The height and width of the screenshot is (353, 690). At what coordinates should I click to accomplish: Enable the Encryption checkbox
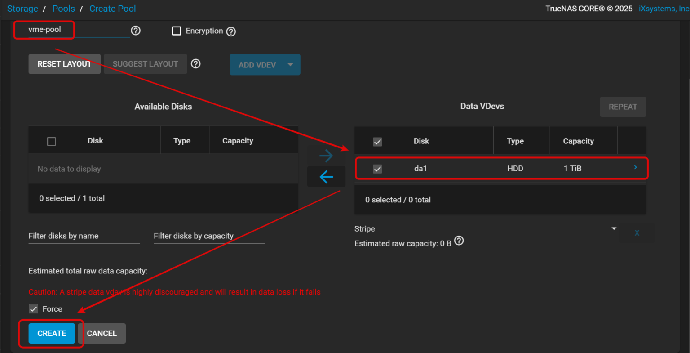tap(177, 31)
